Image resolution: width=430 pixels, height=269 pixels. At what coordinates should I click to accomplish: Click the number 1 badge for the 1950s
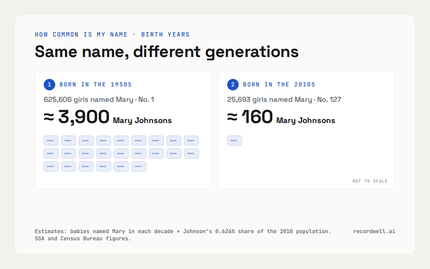tap(49, 85)
